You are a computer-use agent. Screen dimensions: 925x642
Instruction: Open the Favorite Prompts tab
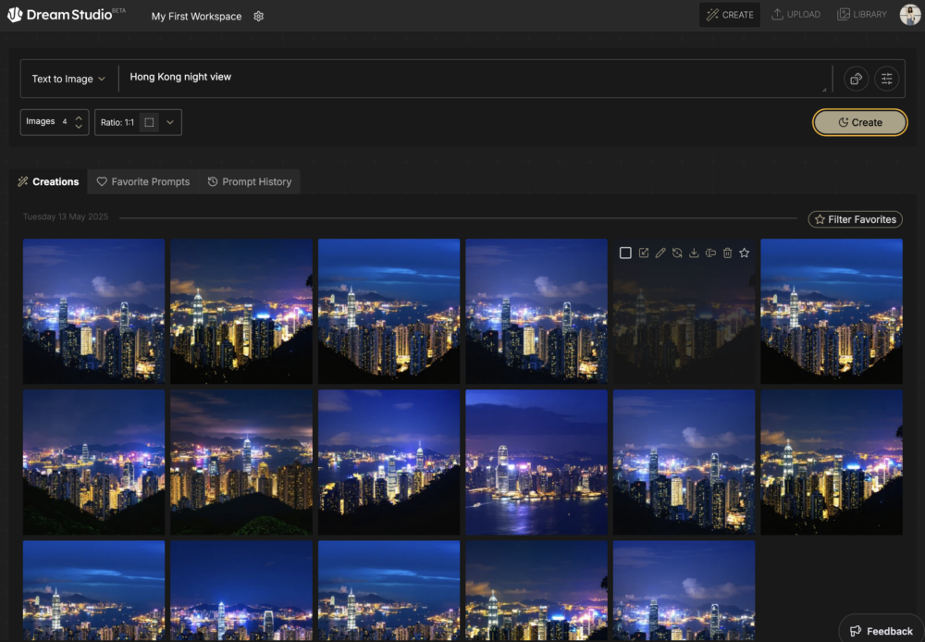[142, 181]
